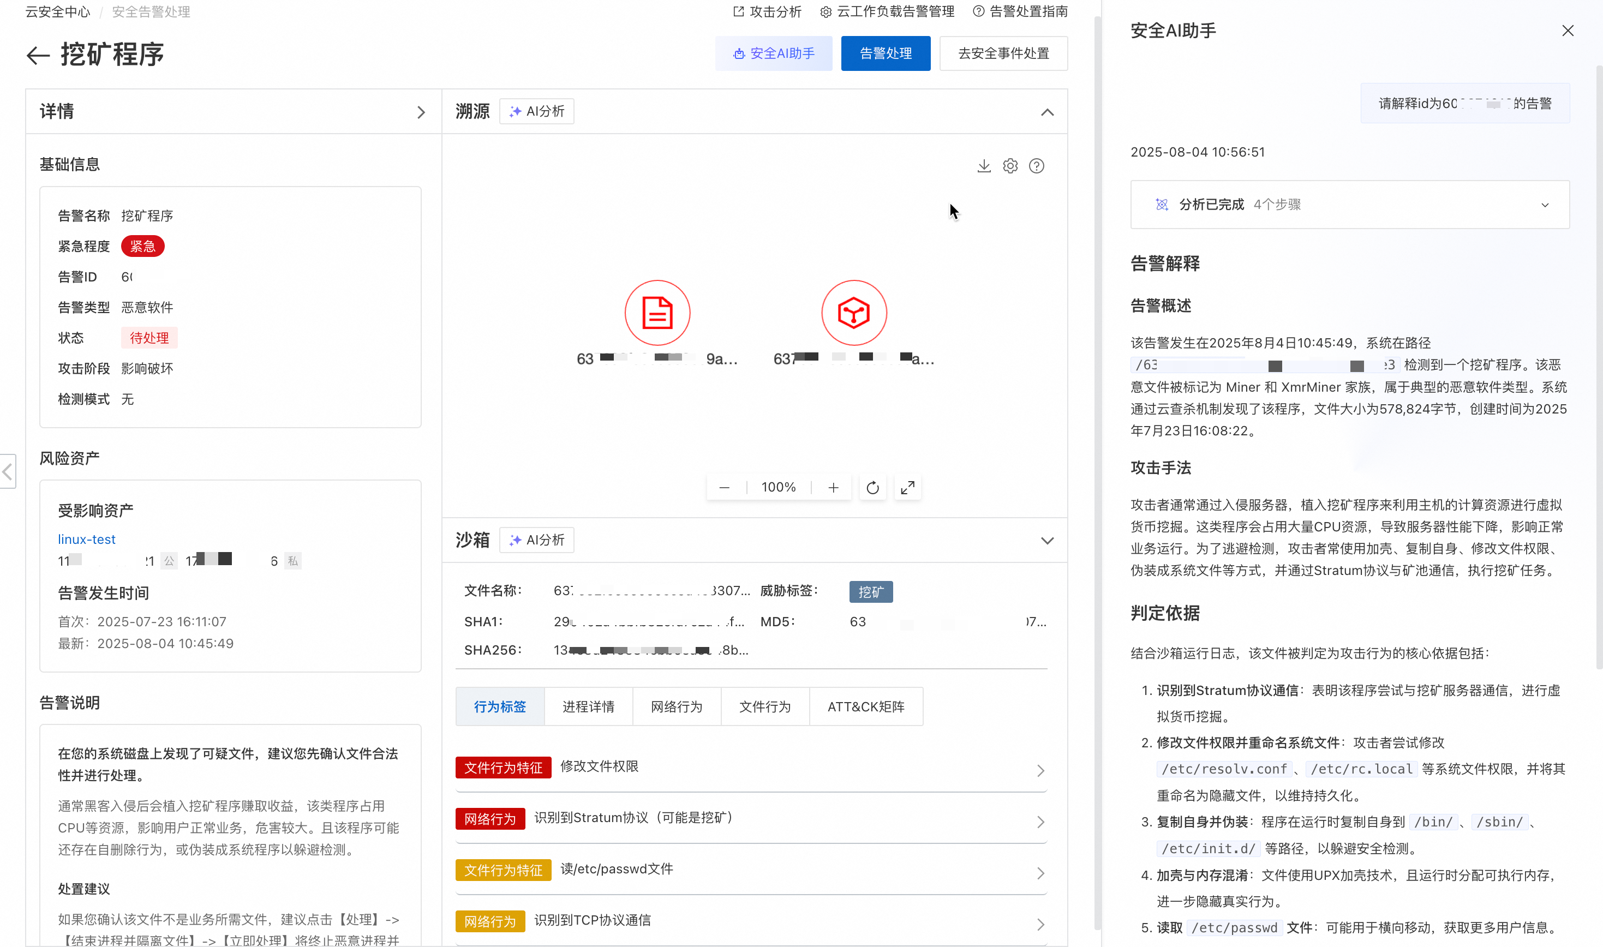Reset the graph view with refresh icon
Screen dimensions: 1603x947
[872, 488]
